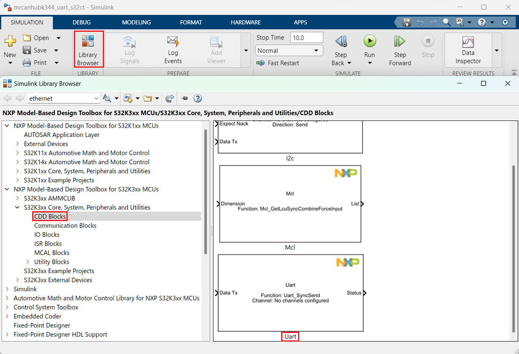Click the Open folder icon
Image resolution: width=519 pixels, height=354 pixels.
pyautogui.click(x=27, y=38)
